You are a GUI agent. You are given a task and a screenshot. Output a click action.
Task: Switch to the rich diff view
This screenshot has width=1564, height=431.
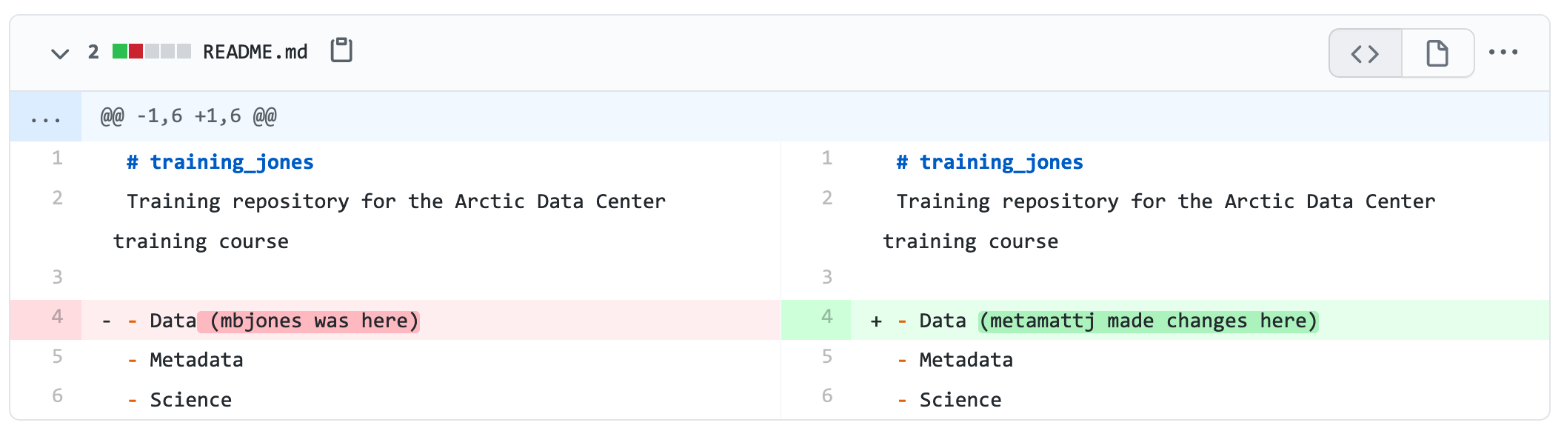1437,53
